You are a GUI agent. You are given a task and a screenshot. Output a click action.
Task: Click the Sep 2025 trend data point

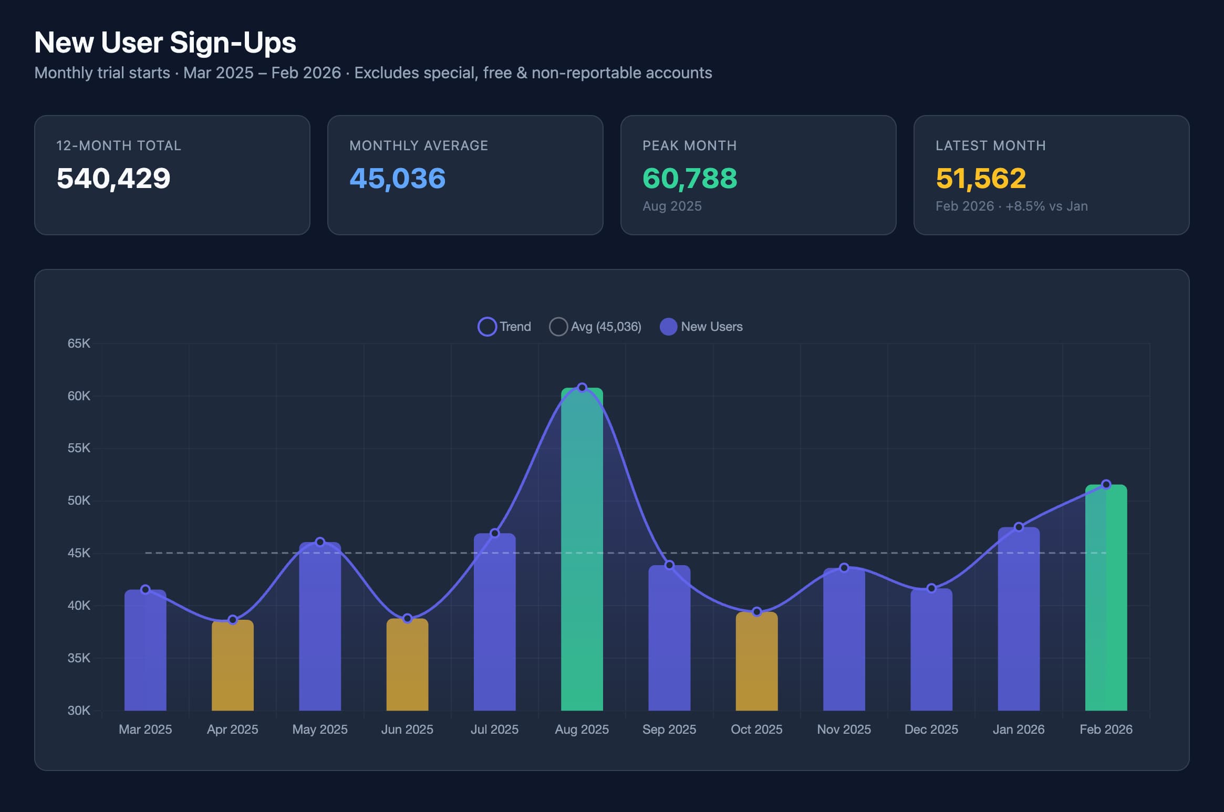click(669, 565)
